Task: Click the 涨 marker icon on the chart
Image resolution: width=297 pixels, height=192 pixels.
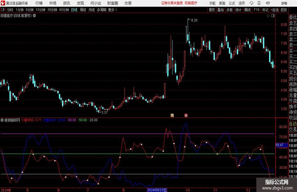Action: (186, 115)
